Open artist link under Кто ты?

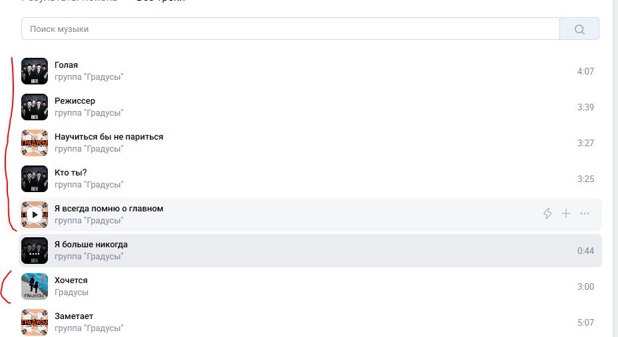pyautogui.click(x=89, y=184)
